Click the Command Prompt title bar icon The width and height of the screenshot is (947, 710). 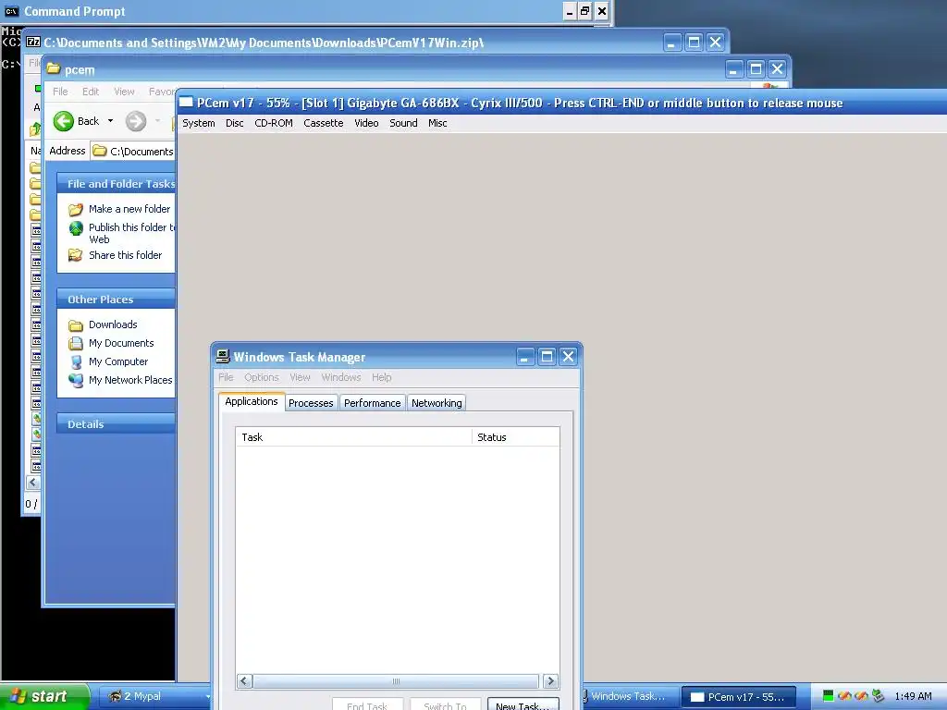click(11, 11)
